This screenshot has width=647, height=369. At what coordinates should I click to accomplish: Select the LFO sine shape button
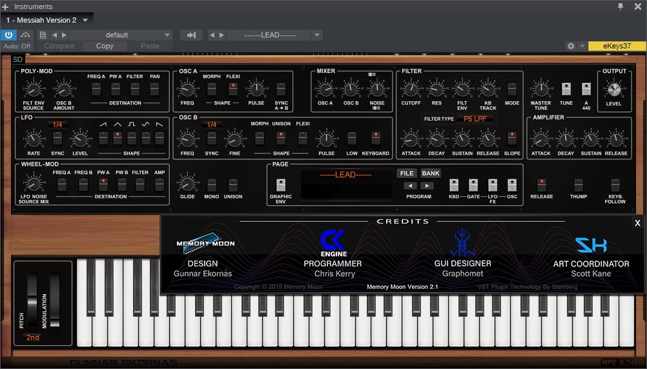pos(146,137)
